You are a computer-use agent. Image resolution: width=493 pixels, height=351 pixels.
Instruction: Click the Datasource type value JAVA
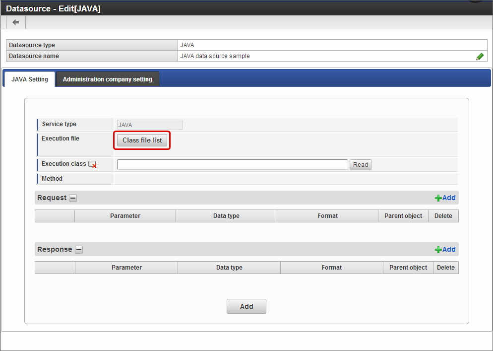[x=187, y=45]
